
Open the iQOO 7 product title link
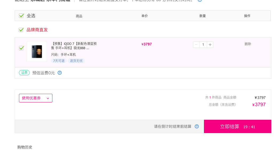coord(74,46)
